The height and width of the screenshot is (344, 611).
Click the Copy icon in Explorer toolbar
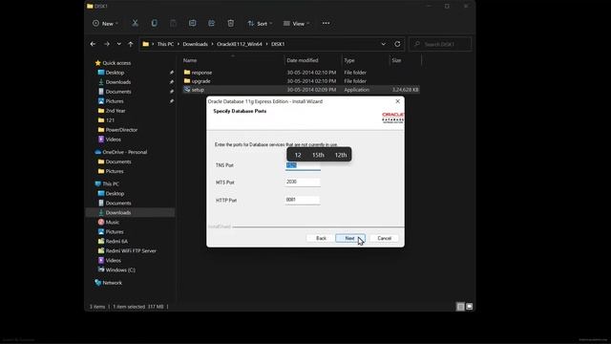155,23
